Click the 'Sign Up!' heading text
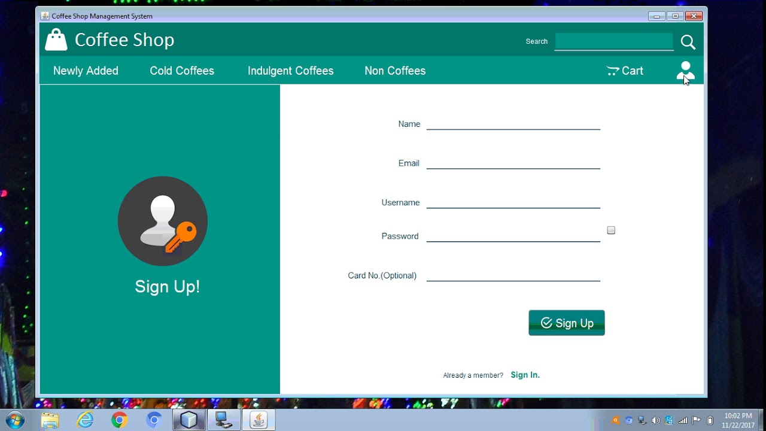Viewport: 766px width, 431px height. point(167,287)
